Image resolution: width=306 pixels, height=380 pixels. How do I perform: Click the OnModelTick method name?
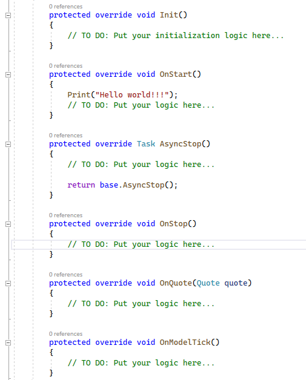(x=185, y=342)
